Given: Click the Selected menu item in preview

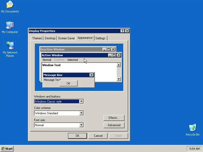Looking at the screenshot, I should pyautogui.click(x=73, y=60).
